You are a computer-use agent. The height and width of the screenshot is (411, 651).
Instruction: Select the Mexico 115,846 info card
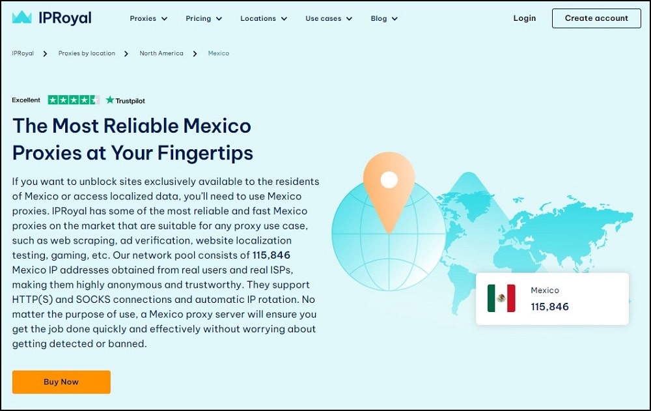click(x=552, y=299)
